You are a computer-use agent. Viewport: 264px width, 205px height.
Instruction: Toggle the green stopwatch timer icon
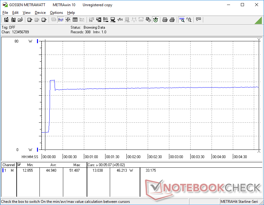tap(155, 20)
